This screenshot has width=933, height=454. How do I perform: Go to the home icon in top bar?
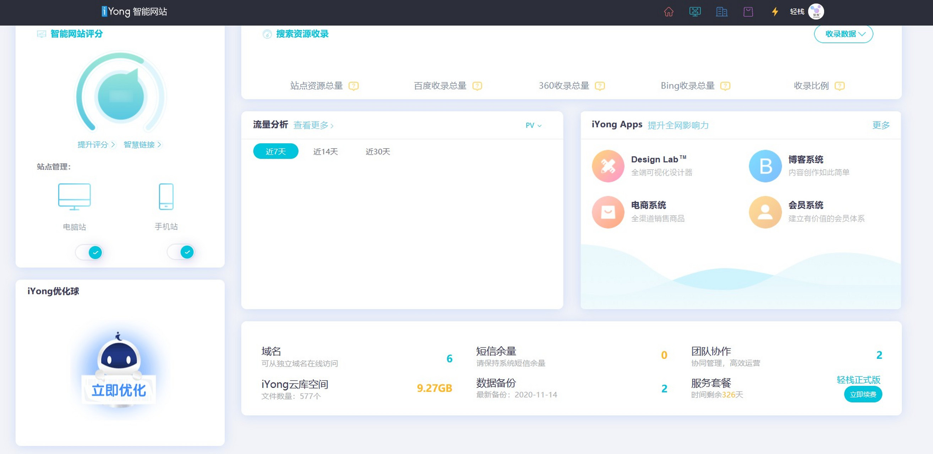(669, 12)
